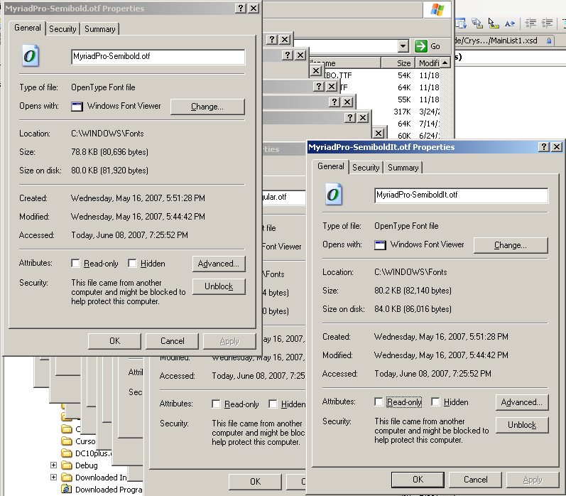
Task: Select the Debug folder in the tree
Action: pos(86,465)
